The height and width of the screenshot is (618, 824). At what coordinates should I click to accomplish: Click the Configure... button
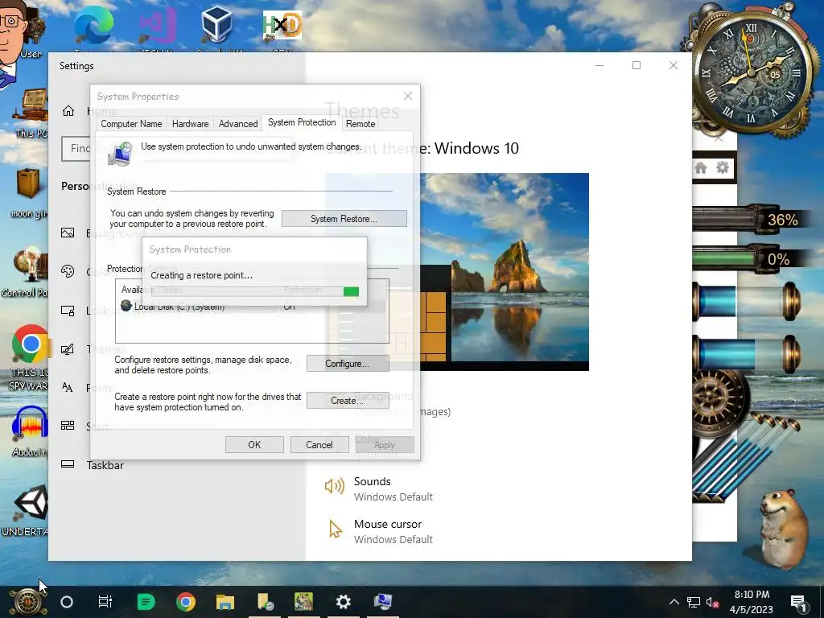pyautogui.click(x=348, y=364)
